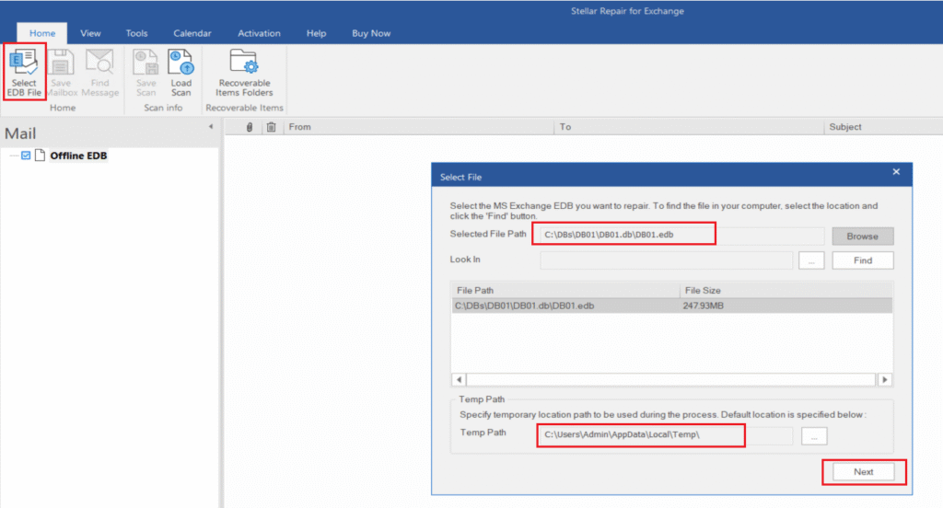Open the Calendar tab
The image size is (943, 508).
click(x=192, y=33)
